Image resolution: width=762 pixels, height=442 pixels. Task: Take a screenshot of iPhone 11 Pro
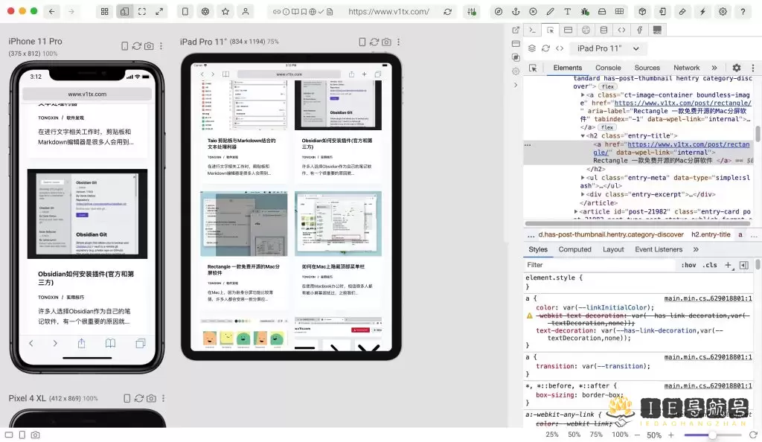pos(149,45)
